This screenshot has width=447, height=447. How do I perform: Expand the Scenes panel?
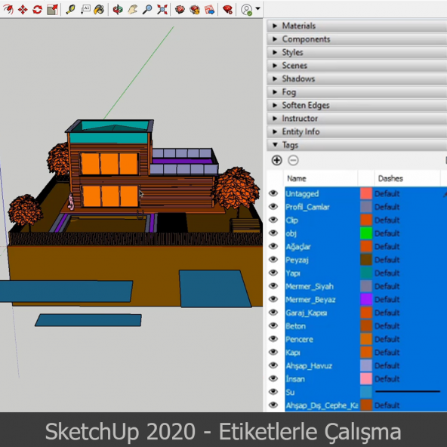[357, 65]
